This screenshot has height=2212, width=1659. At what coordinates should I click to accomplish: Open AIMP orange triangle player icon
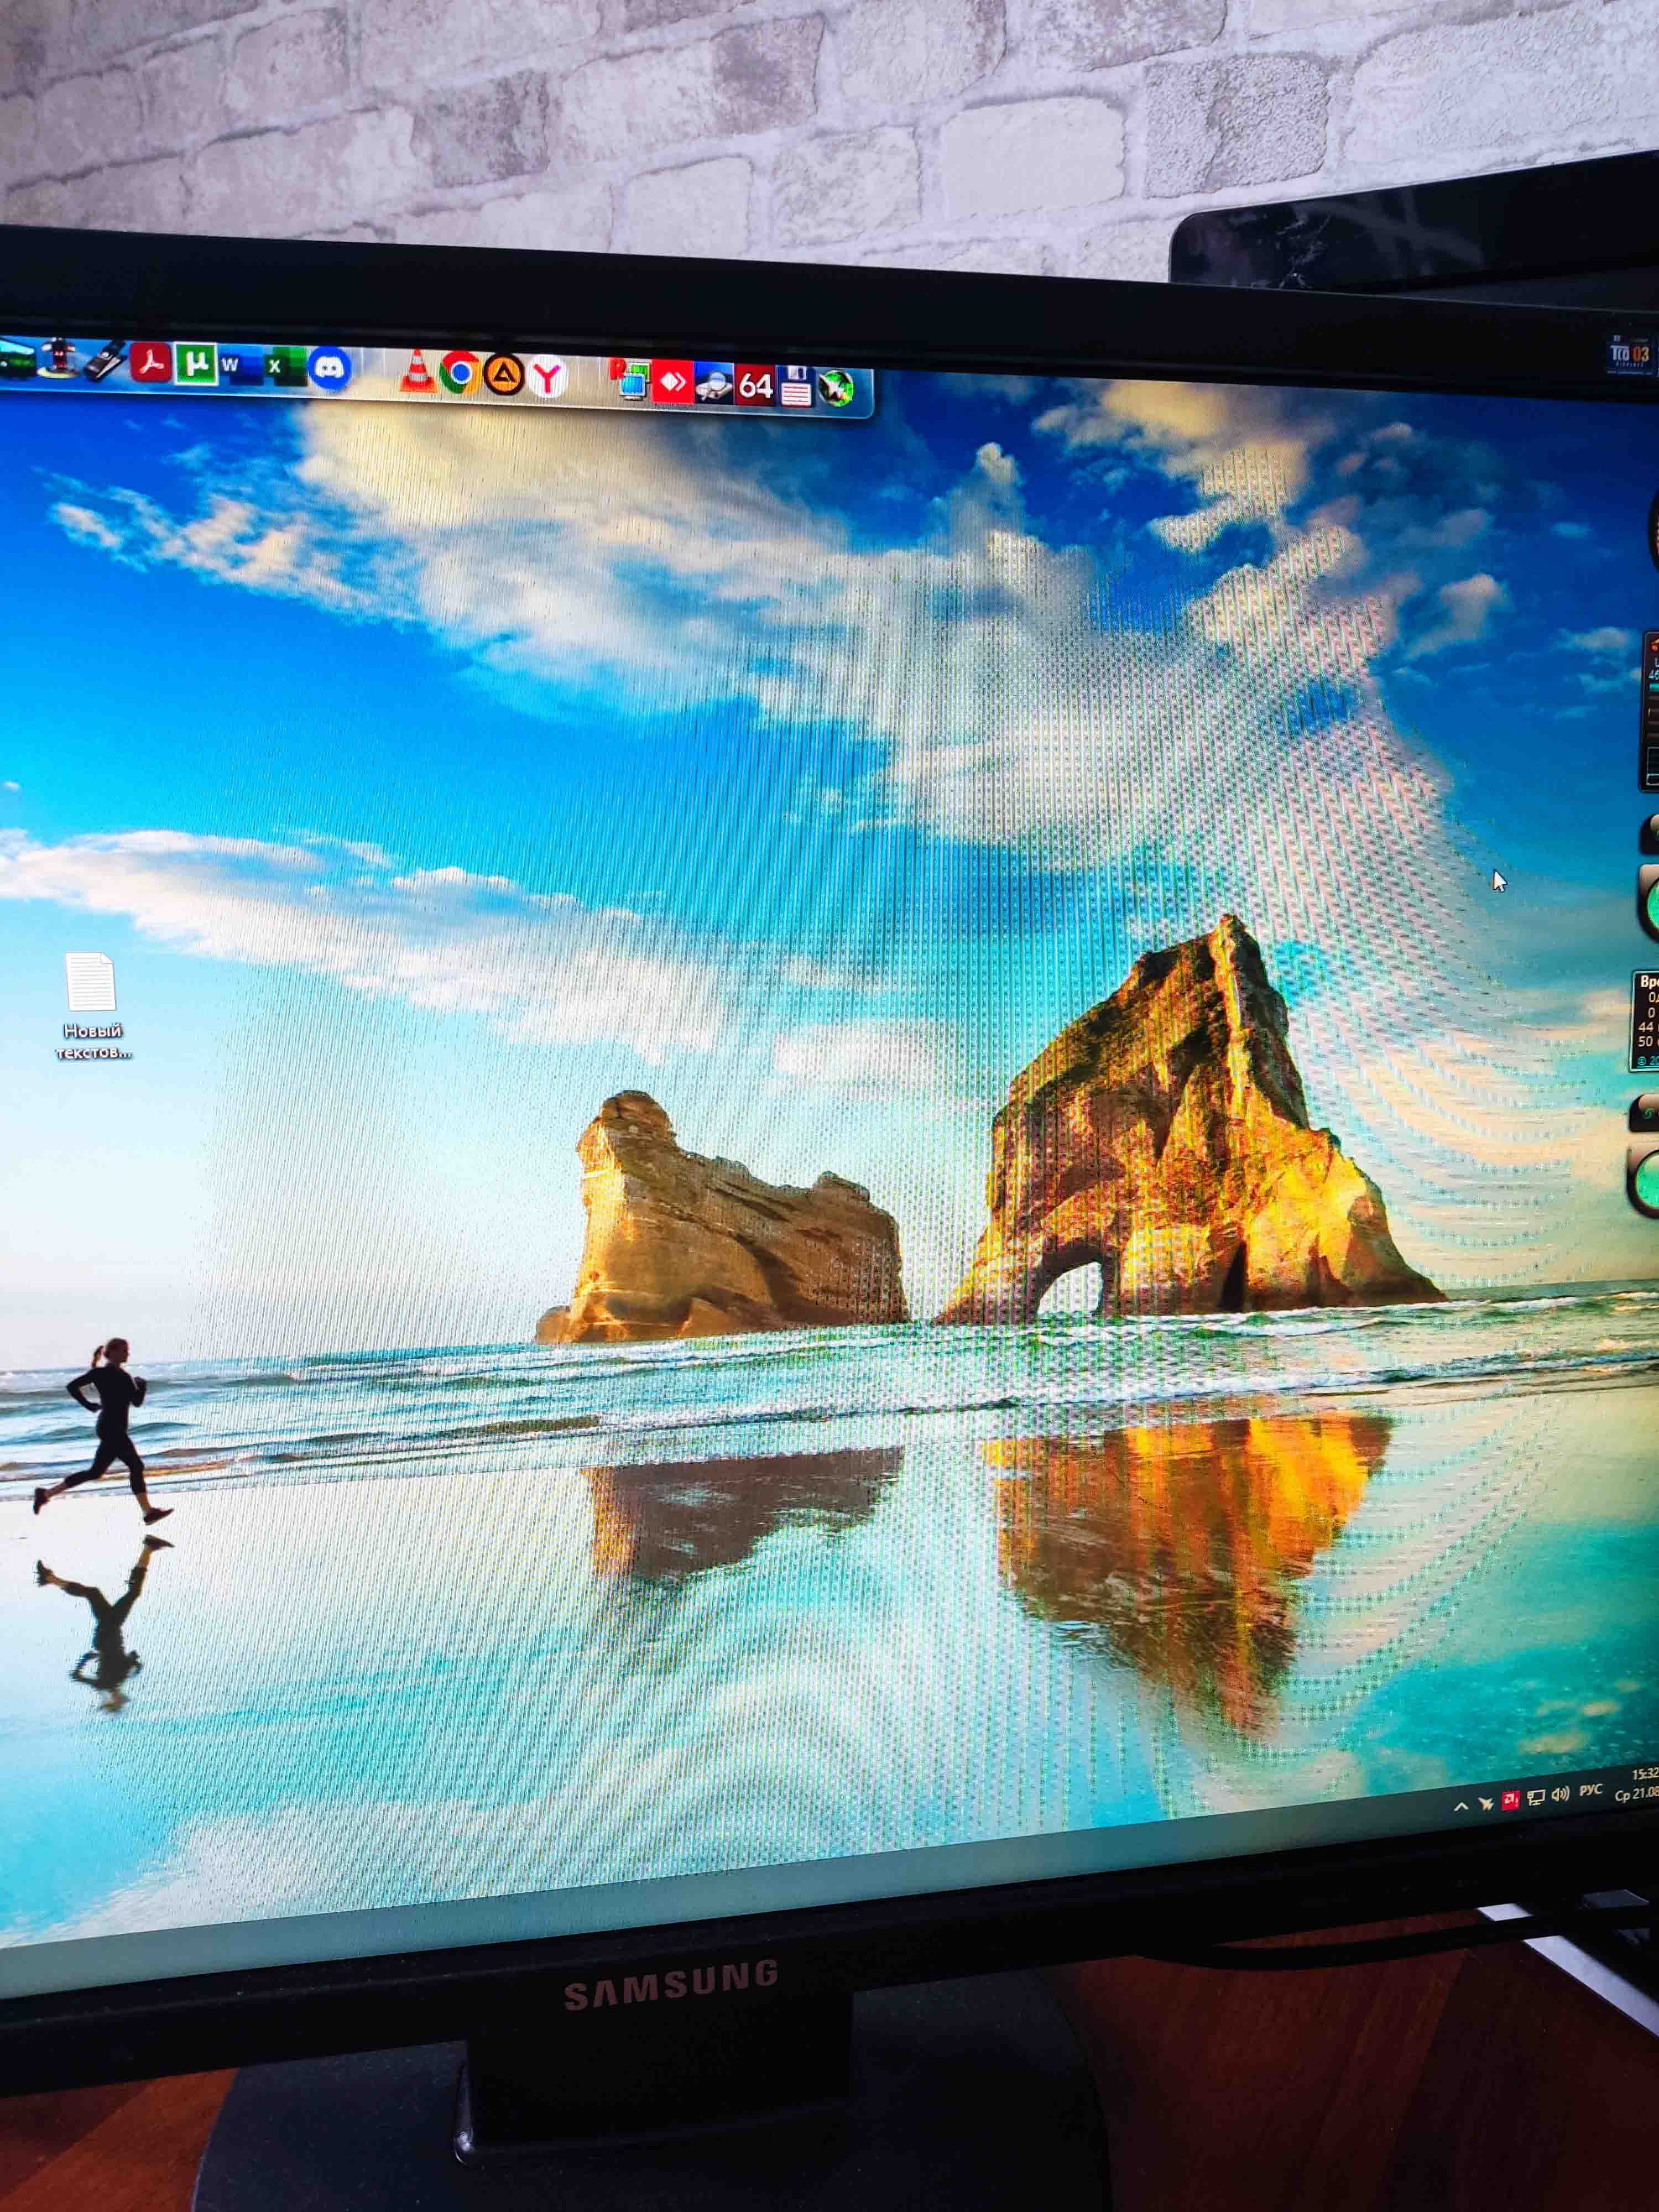503,375
